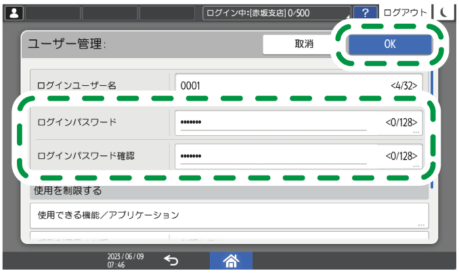
Task: Click the ログインユーザー名 label
Action: pos(76,86)
